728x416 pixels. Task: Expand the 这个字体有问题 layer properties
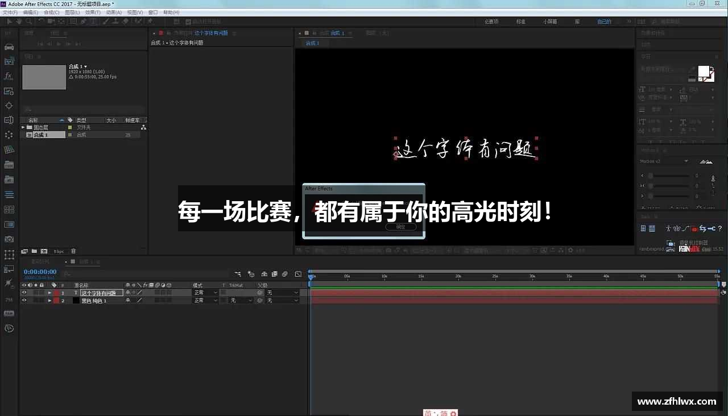pos(49,293)
